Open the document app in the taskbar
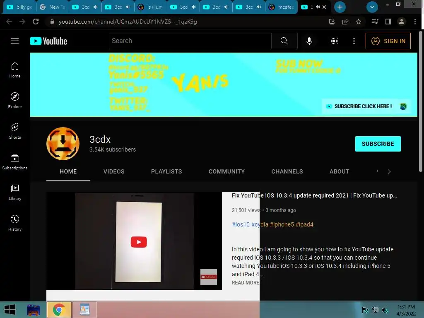The width and height of the screenshot is (424, 318). (x=84, y=310)
